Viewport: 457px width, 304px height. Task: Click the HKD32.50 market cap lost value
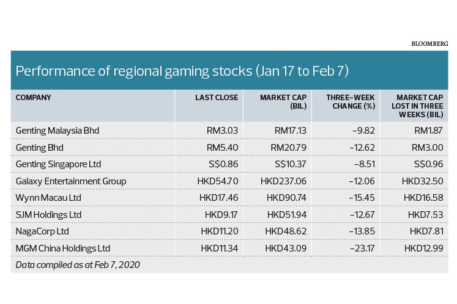coord(422,181)
